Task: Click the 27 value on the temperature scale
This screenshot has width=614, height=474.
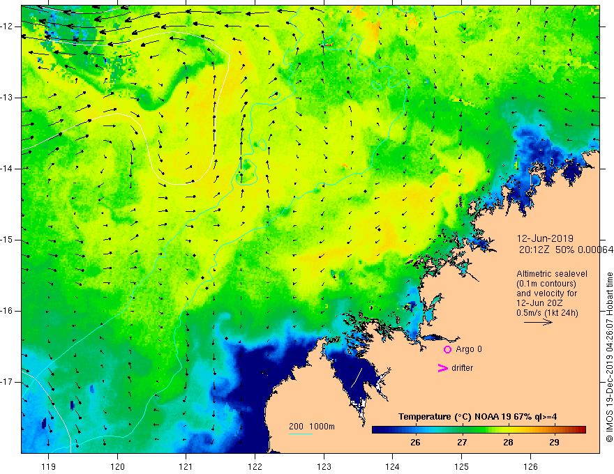Action: [x=462, y=443]
